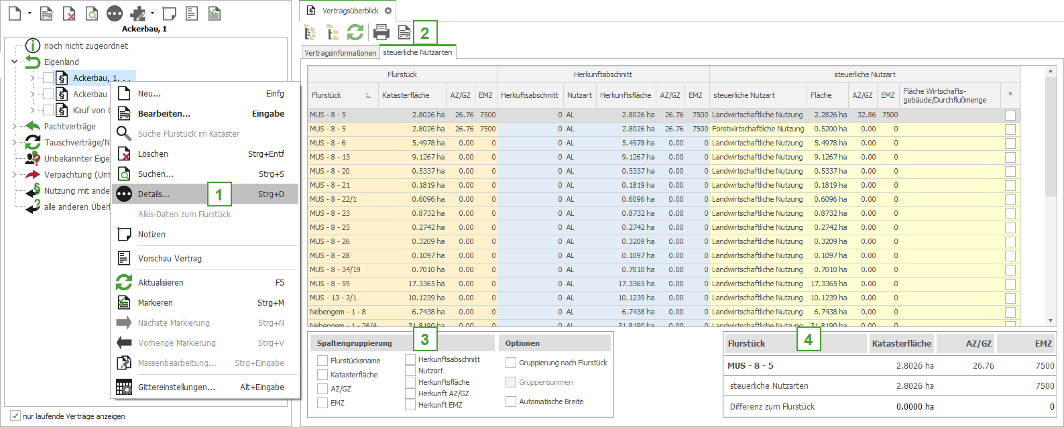Click the puzzle piece icon in left toolbar

137,13
